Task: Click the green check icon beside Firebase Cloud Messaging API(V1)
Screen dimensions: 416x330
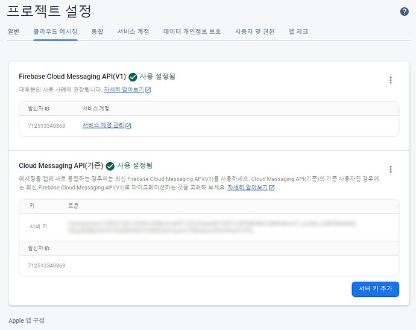Action: (x=133, y=77)
